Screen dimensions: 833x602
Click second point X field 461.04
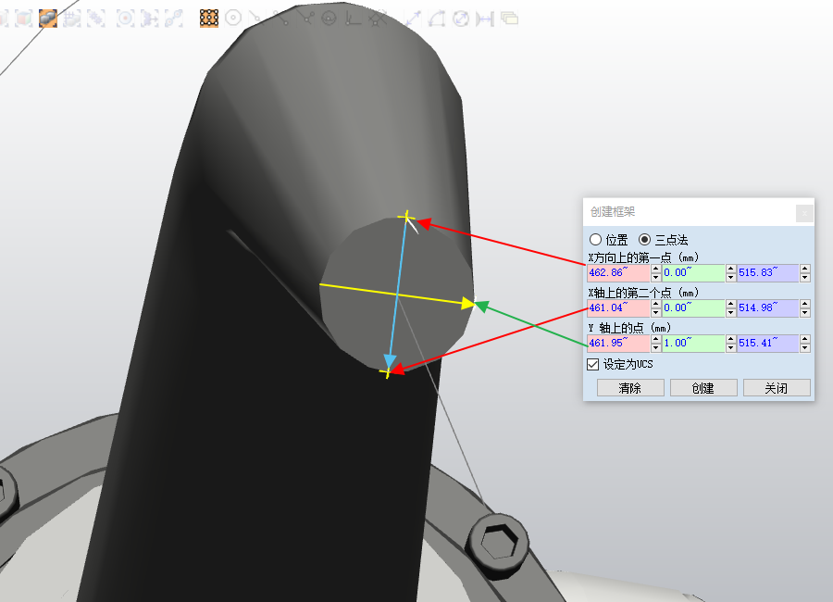(618, 307)
